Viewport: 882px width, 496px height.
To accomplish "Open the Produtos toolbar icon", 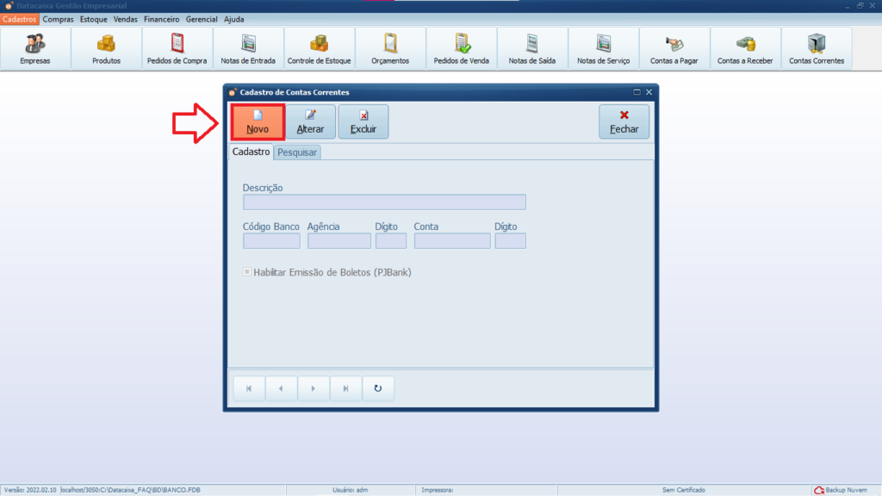I will click(106, 49).
